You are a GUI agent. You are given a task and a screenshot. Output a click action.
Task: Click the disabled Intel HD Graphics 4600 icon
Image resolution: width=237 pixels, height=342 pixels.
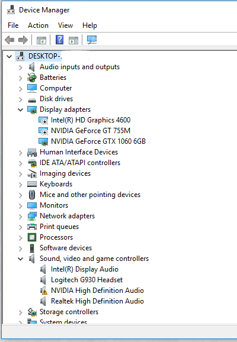(x=43, y=120)
